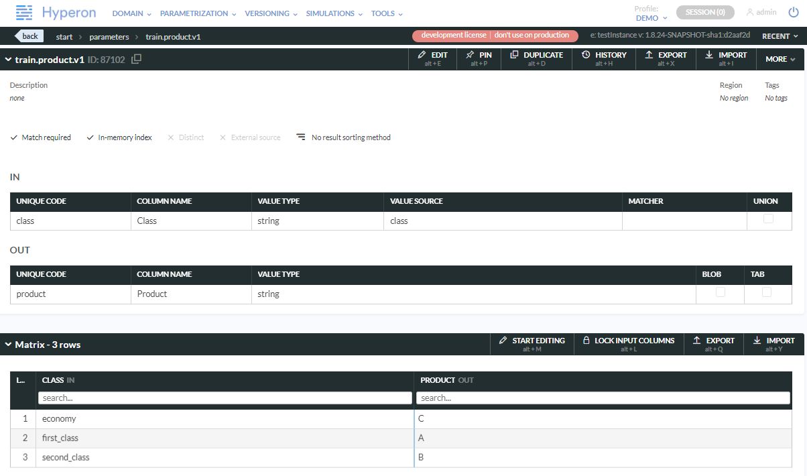The width and height of the screenshot is (807, 476).
Task: Check the Blob box for product
Action: tap(721, 292)
